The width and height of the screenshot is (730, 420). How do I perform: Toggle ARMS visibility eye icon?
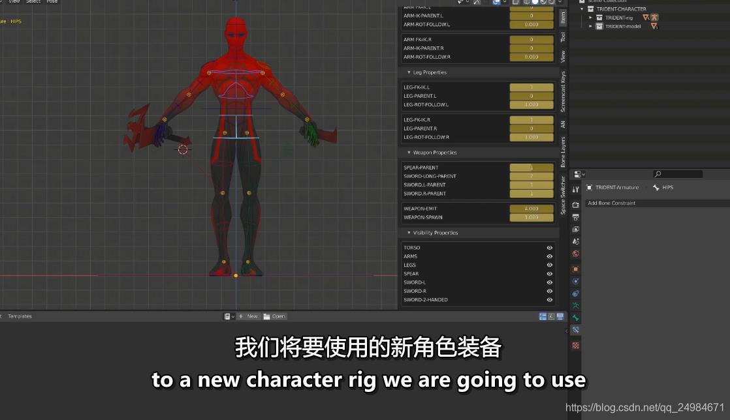click(x=549, y=256)
